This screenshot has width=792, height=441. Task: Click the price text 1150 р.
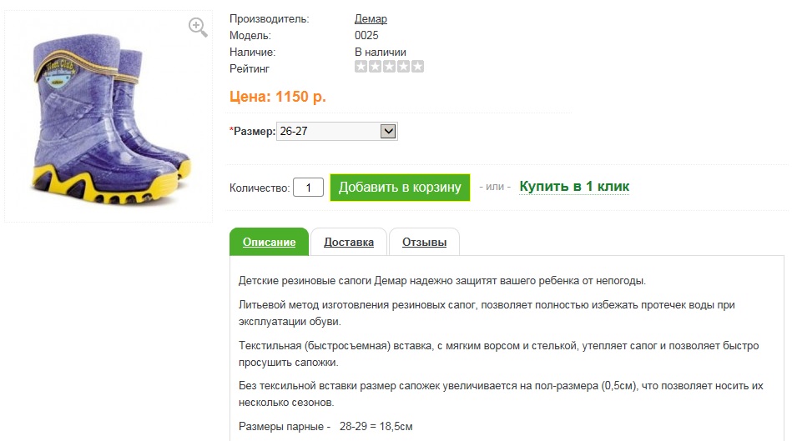coord(277,97)
